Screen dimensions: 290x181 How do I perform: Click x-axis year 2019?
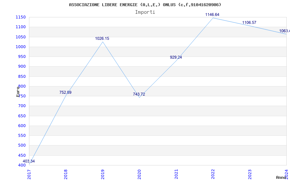103,174
